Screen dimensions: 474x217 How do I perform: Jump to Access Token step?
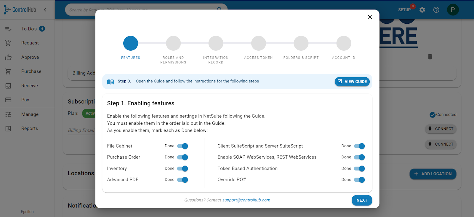click(x=259, y=43)
